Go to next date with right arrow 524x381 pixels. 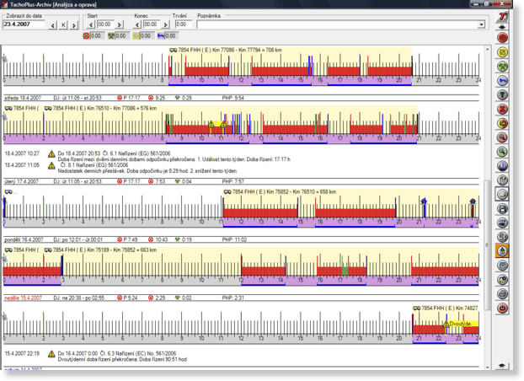click(x=74, y=24)
